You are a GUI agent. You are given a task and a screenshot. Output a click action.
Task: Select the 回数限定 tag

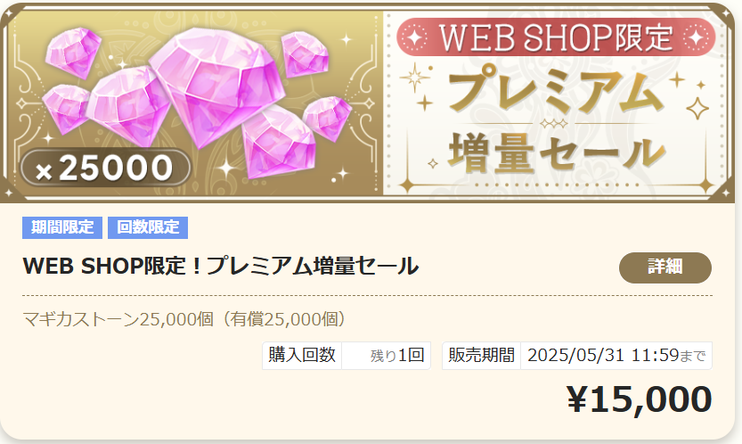click(x=148, y=227)
